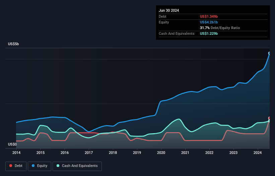Select the 2020 x-axis label
Image resolution: width=275 pixels, height=176 pixels.
click(x=161, y=153)
